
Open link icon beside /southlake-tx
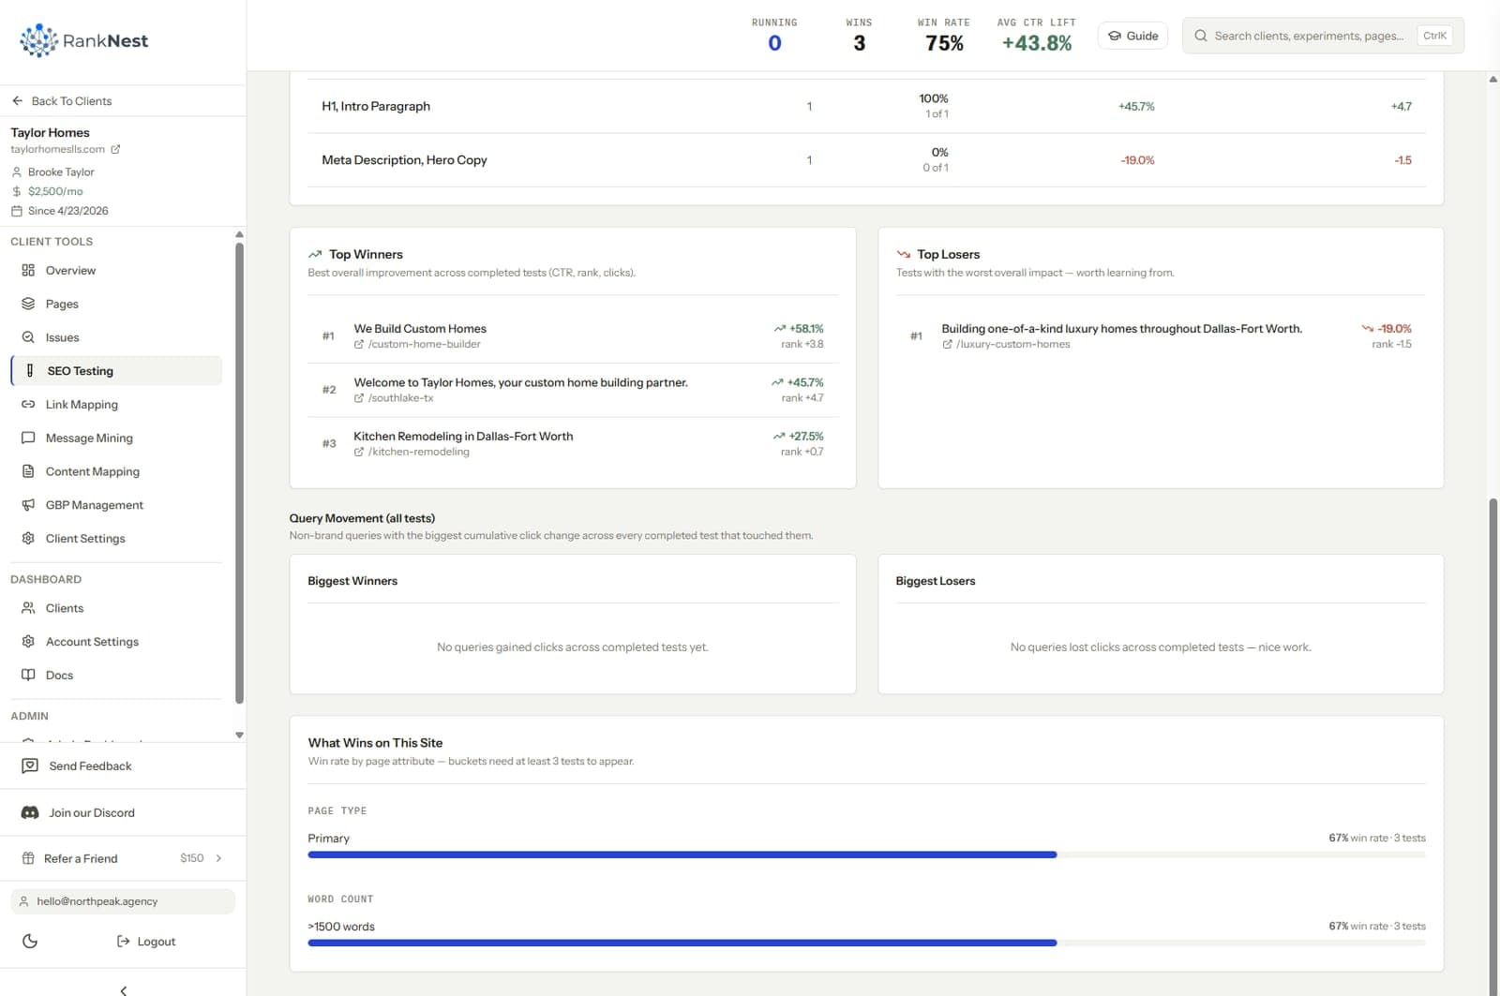359,398
